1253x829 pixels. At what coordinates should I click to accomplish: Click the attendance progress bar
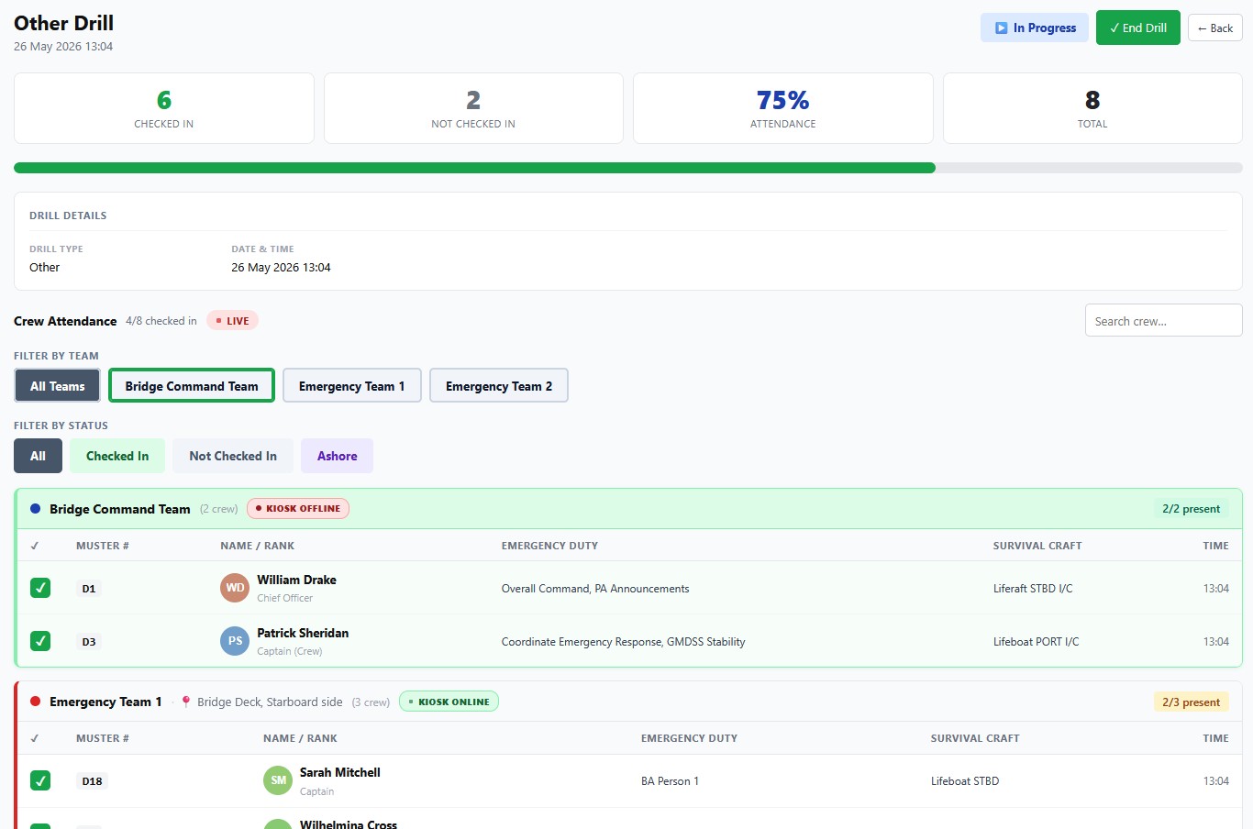[x=627, y=168]
